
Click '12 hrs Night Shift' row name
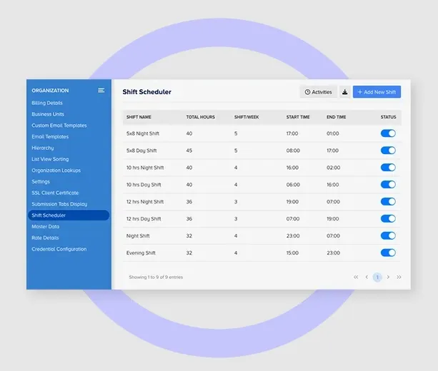tap(145, 202)
